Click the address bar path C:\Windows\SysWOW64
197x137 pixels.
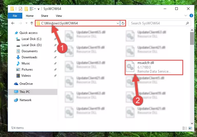pos(59,23)
